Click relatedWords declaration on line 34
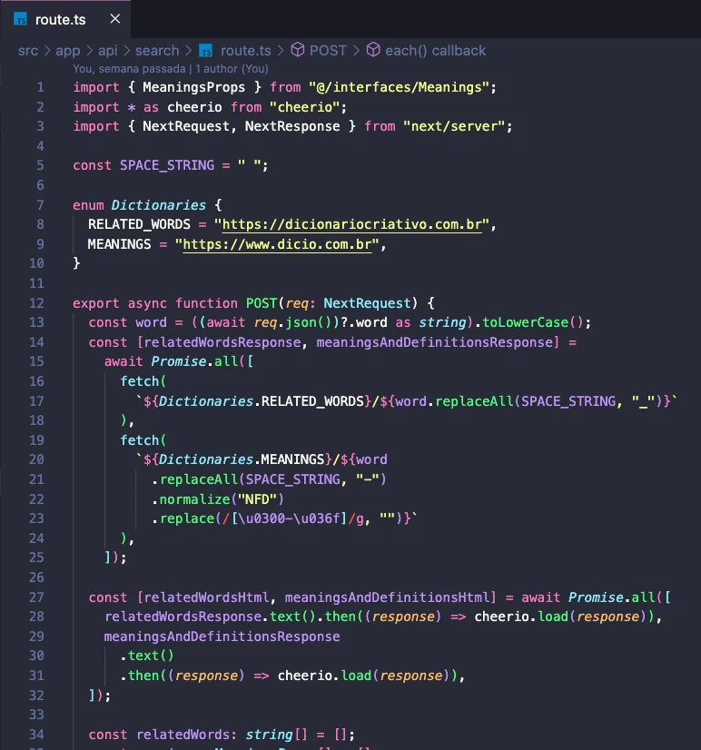Viewport: 701px width, 750px height. point(183,735)
